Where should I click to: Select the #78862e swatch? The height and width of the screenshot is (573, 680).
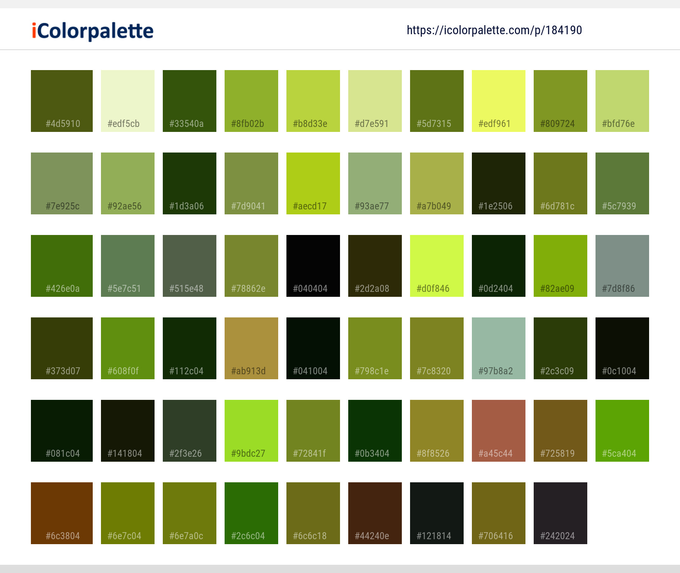coord(251,266)
